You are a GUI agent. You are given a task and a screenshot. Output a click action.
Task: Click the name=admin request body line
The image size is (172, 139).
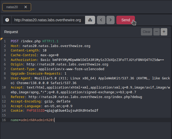coord(33,120)
